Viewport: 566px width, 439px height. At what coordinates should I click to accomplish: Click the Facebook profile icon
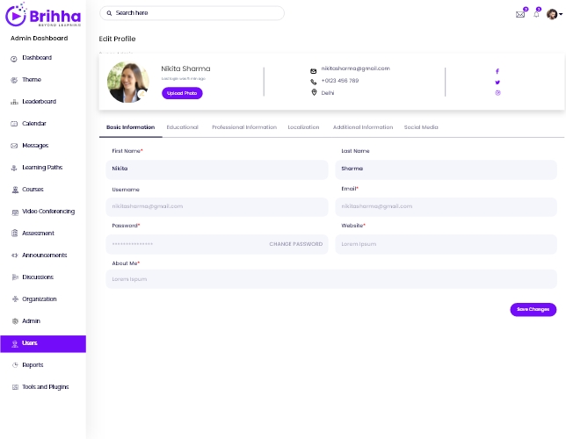coord(497,71)
